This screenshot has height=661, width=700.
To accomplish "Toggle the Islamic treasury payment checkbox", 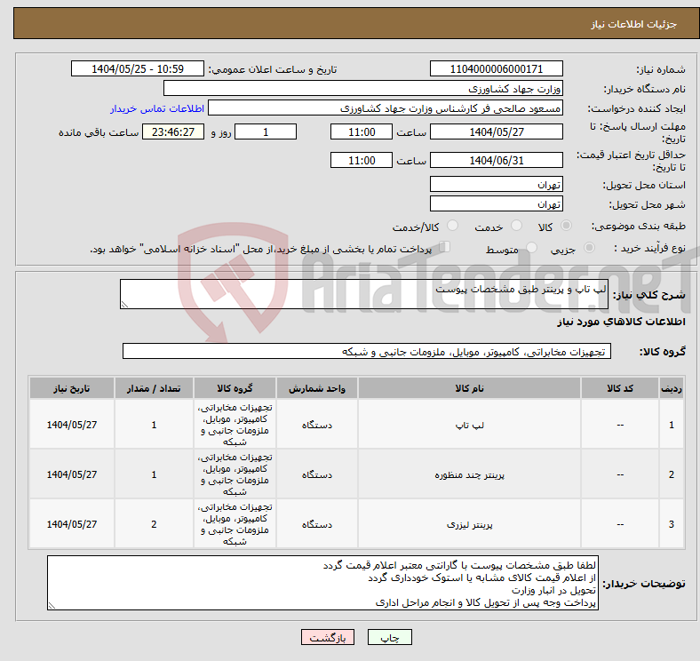I will pyautogui.click(x=445, y=247).
